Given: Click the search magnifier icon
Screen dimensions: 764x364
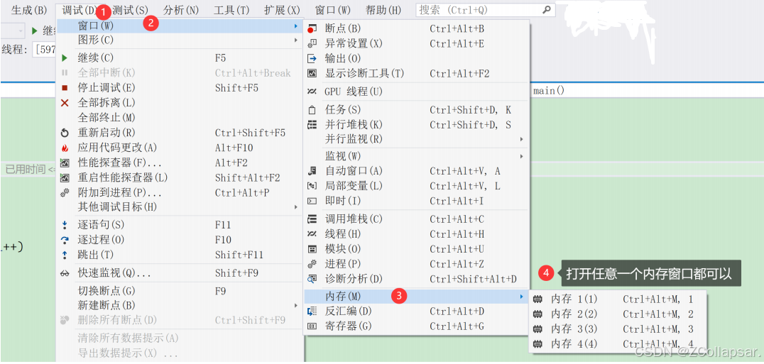Looking at the screenshot, I should pos(547,9).
